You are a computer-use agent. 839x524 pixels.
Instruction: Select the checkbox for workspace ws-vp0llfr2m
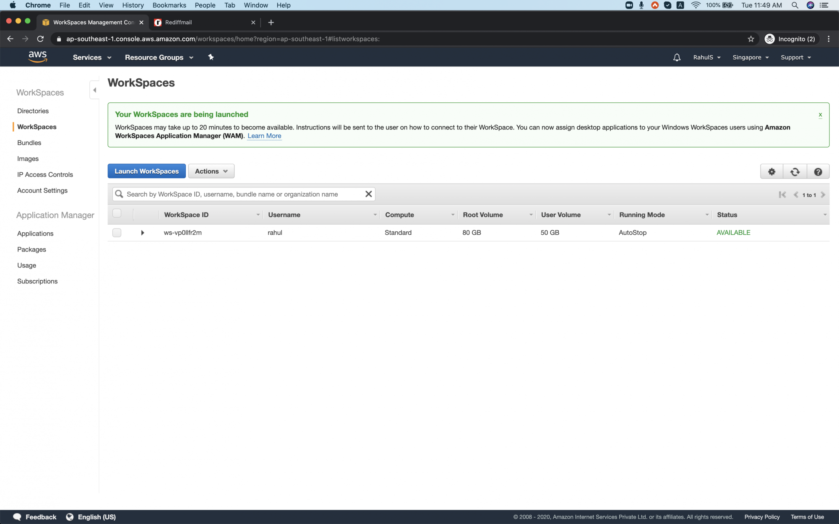pyautogui.click(x=117, y=233)
